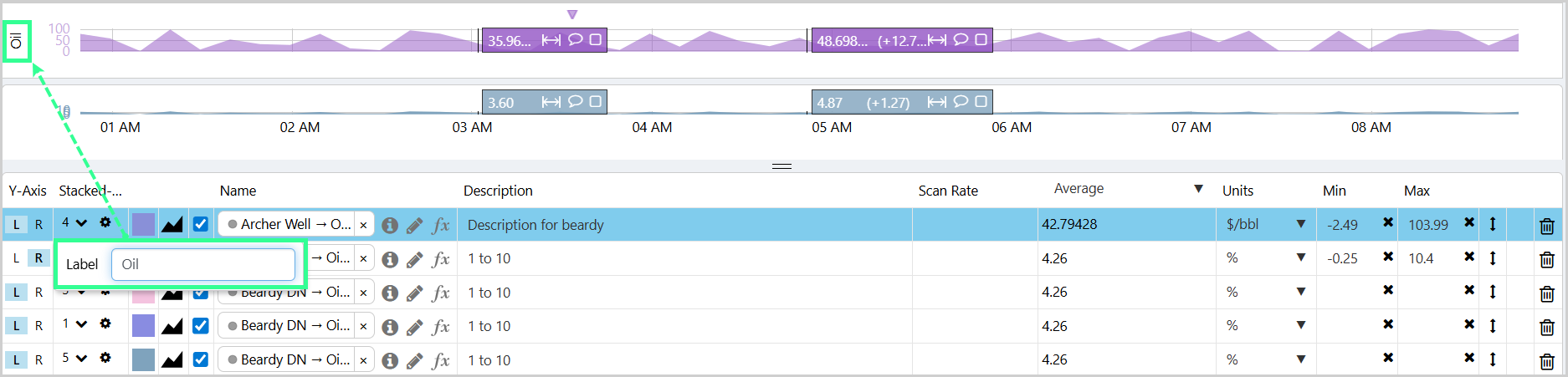Open fx formula for last Beardy DN row
Image resolution: width=1568 pixels, height=377 pixels.
click(x=441, y=360)
